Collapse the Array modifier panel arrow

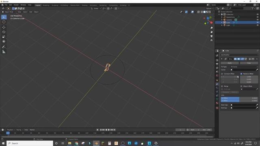pyautogui.click(x=222, y=59)
